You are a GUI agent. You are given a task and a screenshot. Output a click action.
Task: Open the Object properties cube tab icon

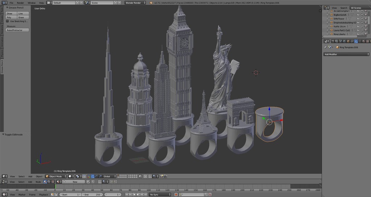[348, 41]
